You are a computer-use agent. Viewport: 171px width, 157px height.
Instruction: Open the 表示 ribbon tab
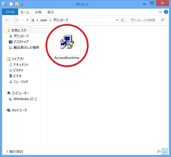coord(51,12)
